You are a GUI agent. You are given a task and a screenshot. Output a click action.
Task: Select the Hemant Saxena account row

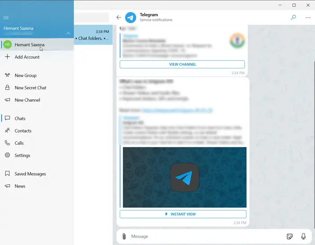click(x=37, y=45)
